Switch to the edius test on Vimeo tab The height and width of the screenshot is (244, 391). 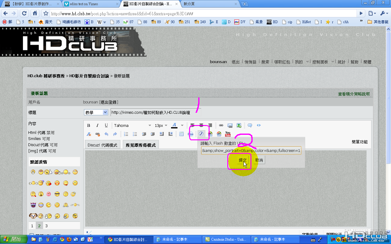point(91,4)
